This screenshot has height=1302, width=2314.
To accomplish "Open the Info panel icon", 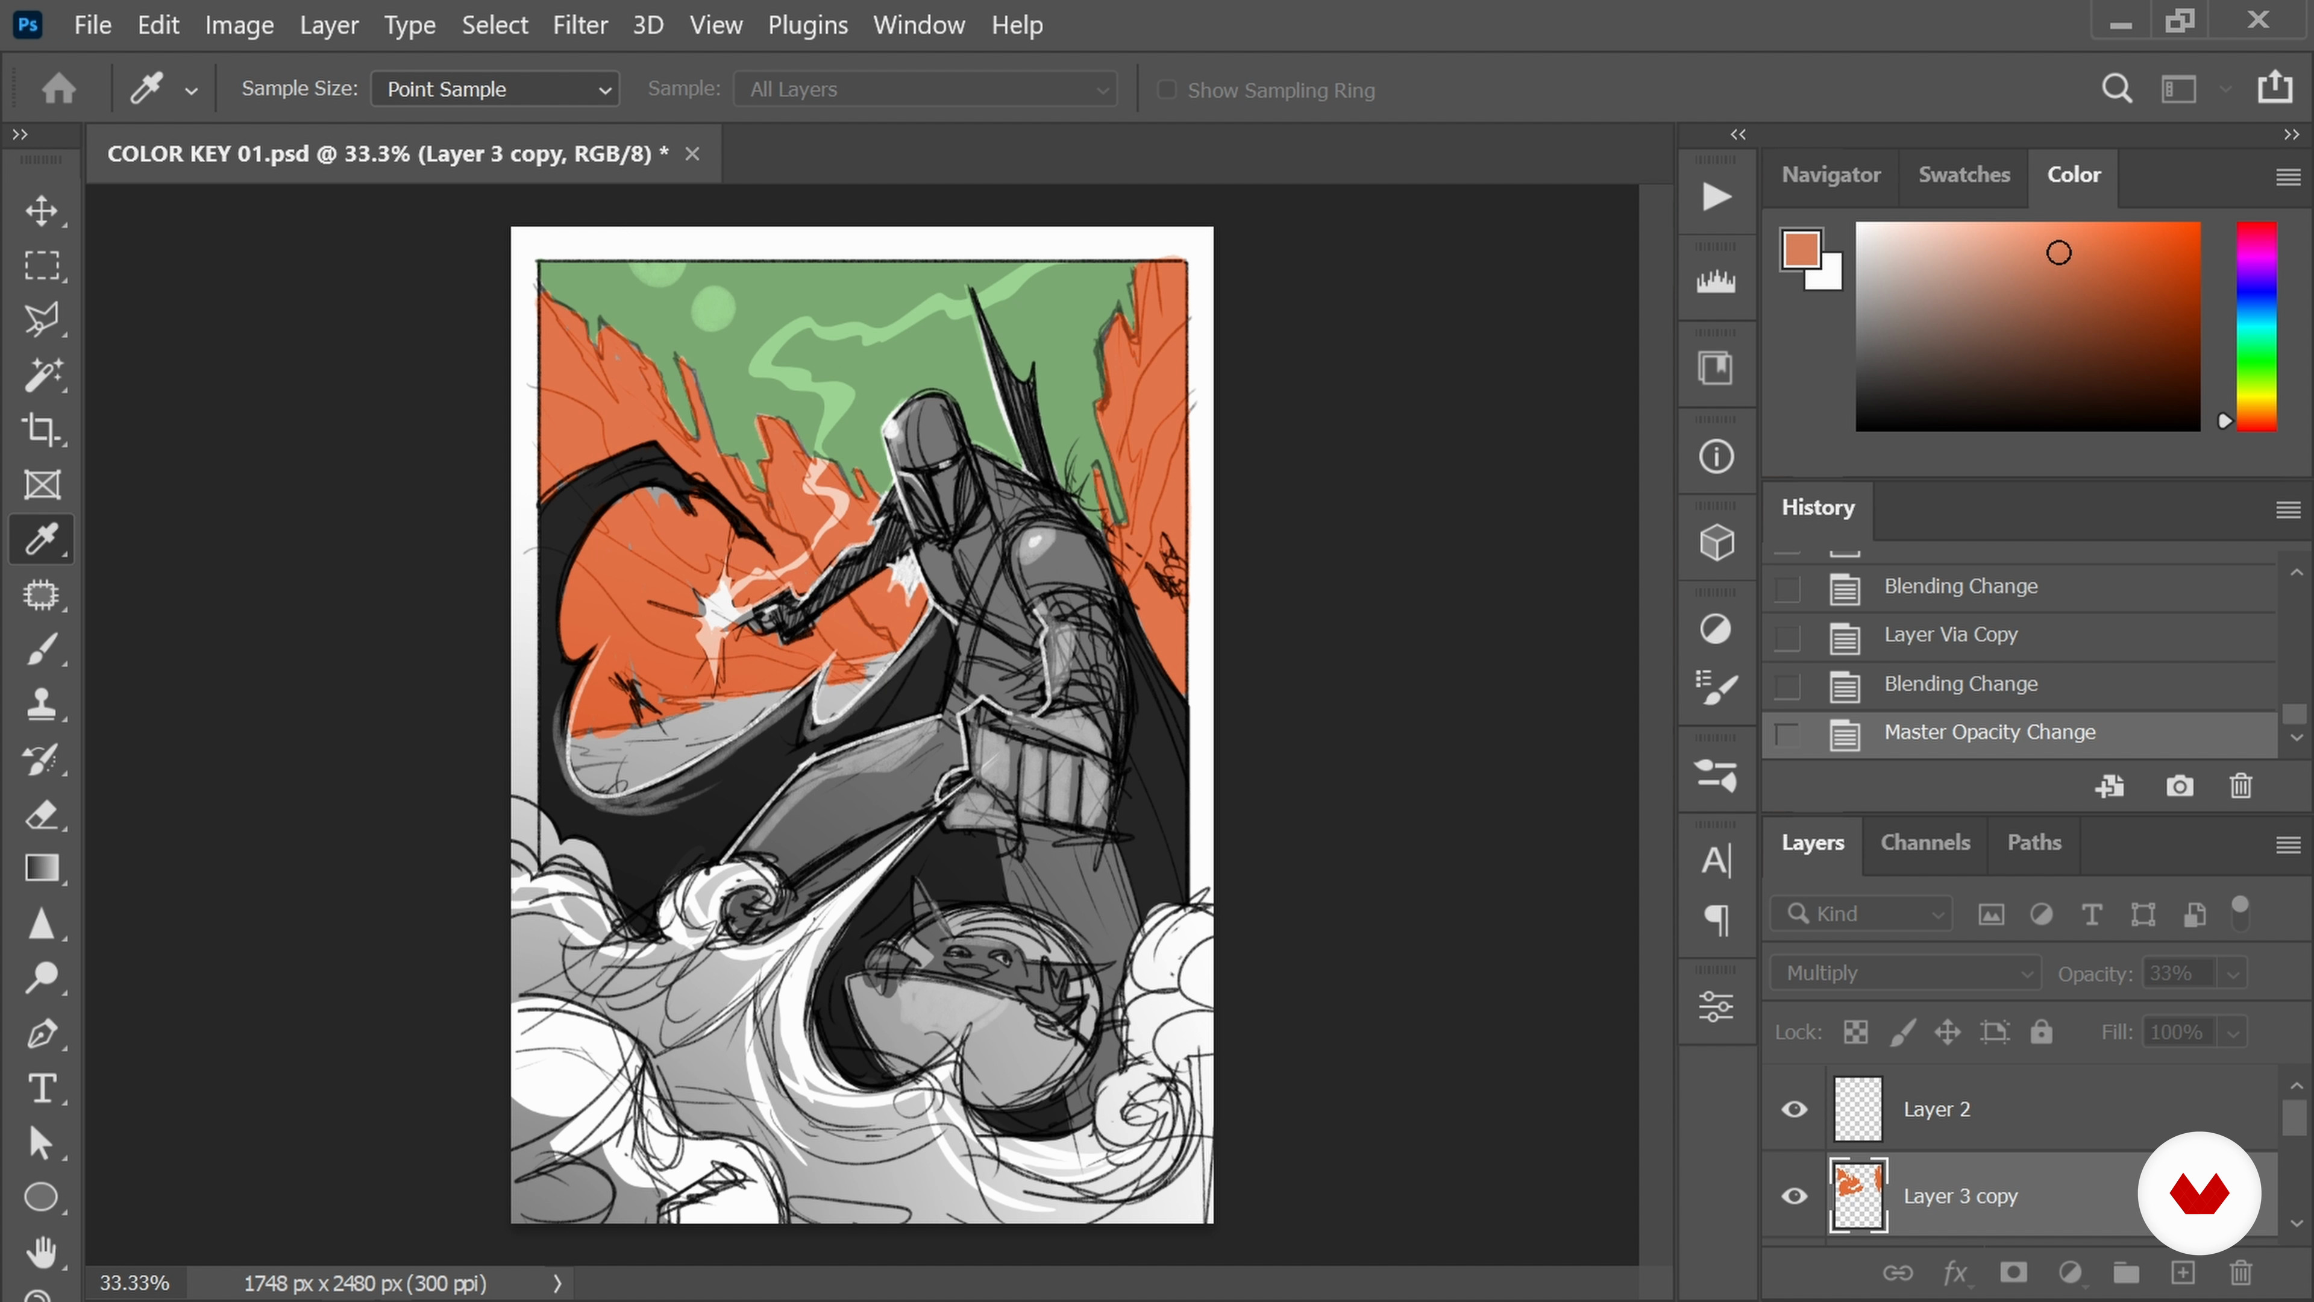I will point(1716,456).
